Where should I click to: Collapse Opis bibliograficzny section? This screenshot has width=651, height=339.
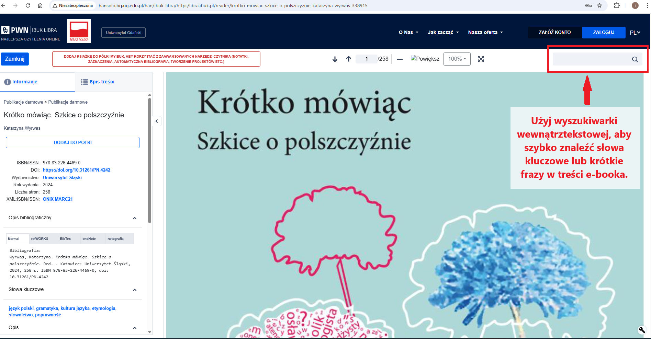click(135, 218)
